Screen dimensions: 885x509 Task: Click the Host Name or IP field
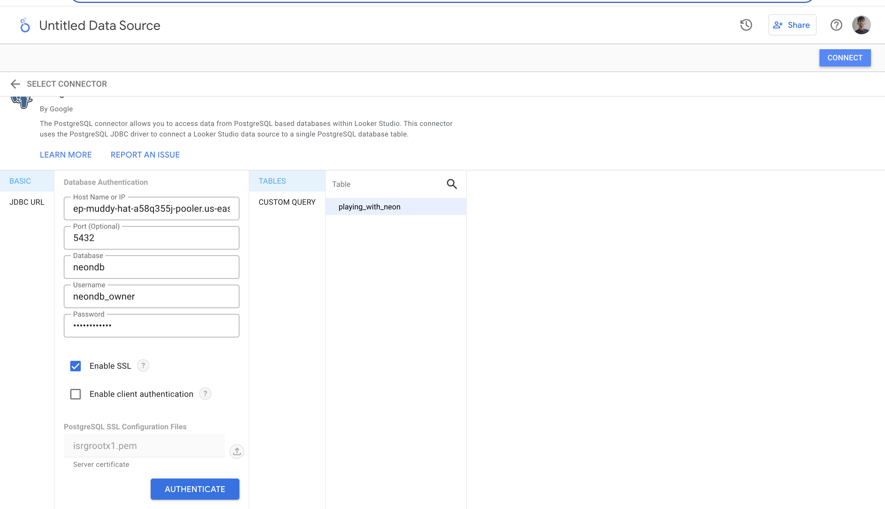pos(152,209)
